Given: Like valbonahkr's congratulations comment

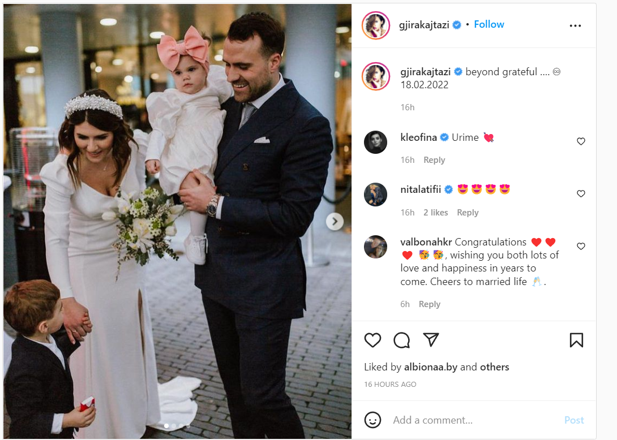Looking at the screenshot, I should click(x=581, y=246).
